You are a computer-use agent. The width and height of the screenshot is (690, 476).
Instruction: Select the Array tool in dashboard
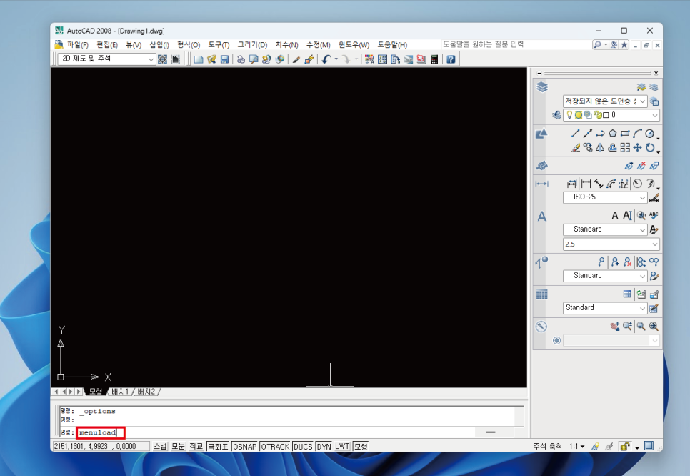[625, 147]
